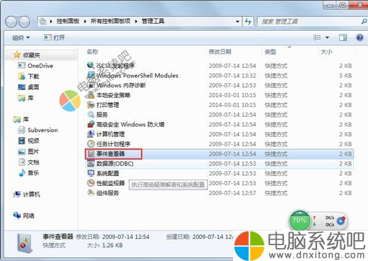
Task: Click the Windows PowerShell Modules icon
Action: (x=91, y=75)
